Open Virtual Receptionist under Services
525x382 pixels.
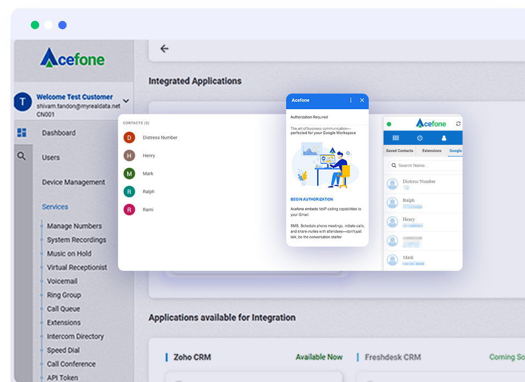77,267
